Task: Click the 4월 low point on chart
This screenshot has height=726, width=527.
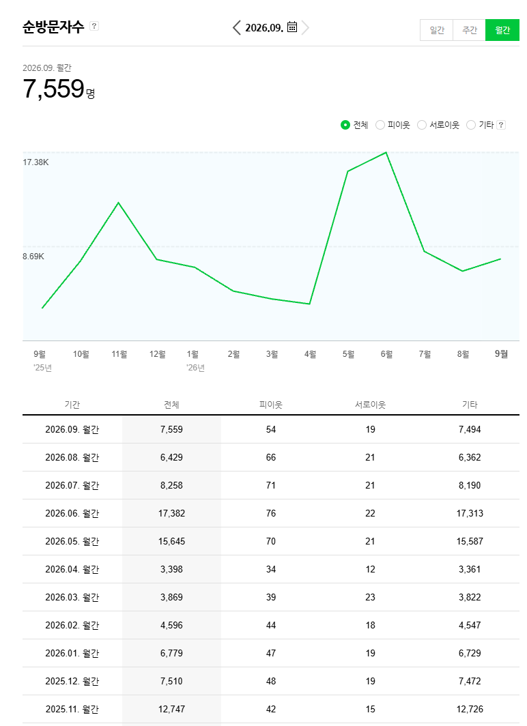Action: point(309,304)
